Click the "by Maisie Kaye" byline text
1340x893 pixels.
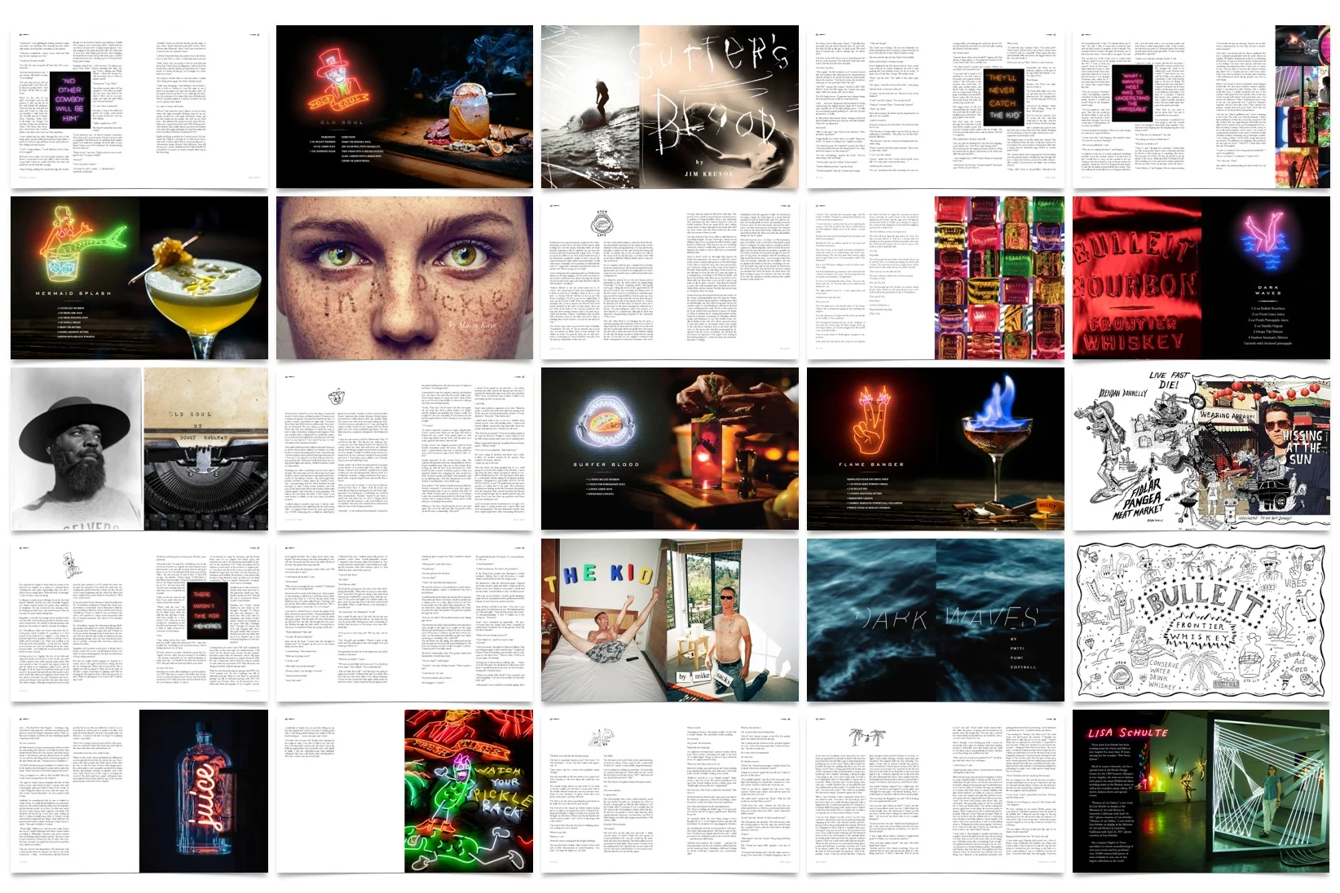(x=472, y=326)
